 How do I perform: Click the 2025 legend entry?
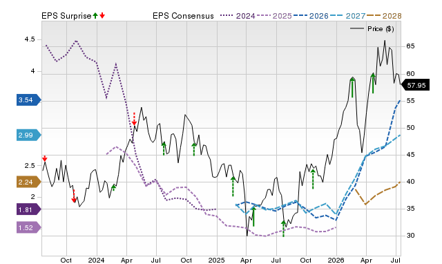point(274,16)
